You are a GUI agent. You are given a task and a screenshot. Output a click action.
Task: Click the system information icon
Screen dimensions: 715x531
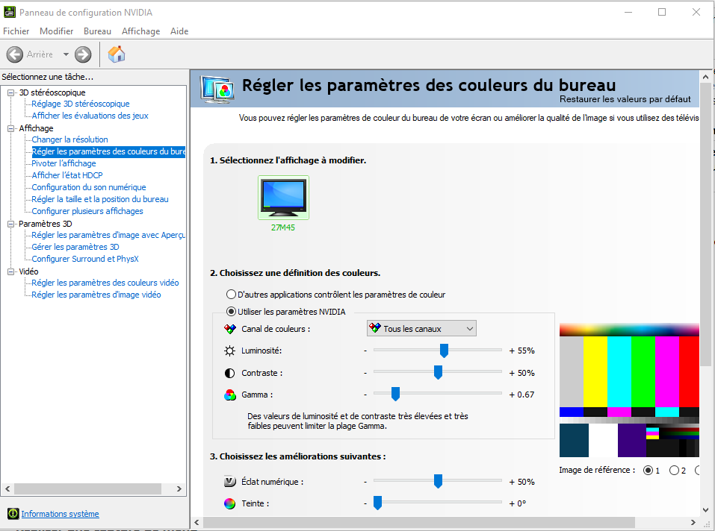pyautogui.click(x=13, y=514)
